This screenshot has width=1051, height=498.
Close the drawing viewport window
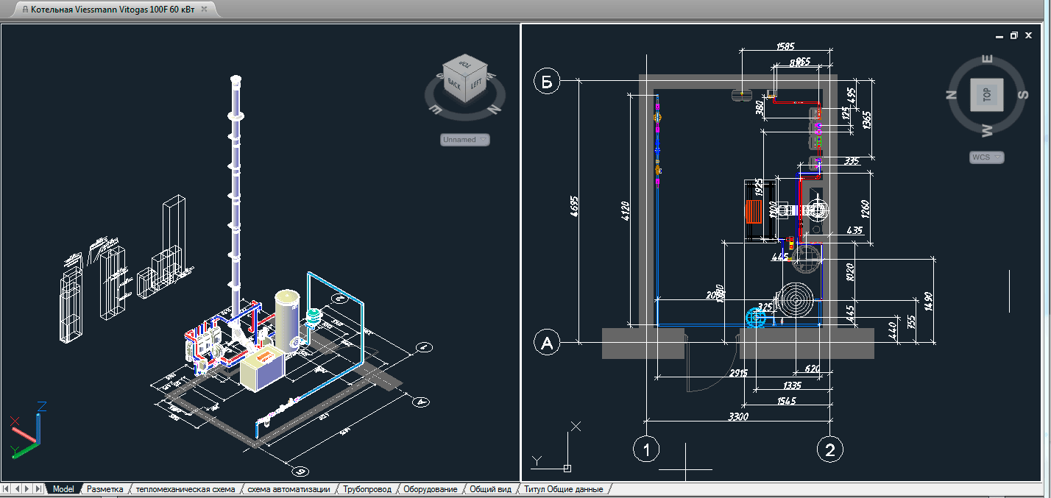click(x=1028, y=35)
